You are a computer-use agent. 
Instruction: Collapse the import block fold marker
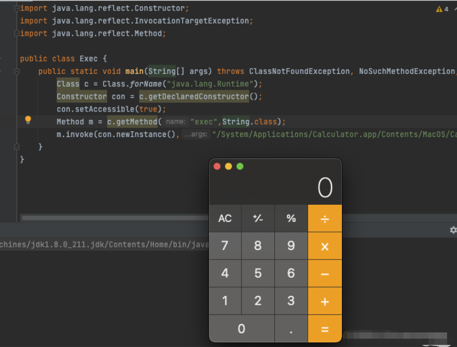[x=17, y=8]
